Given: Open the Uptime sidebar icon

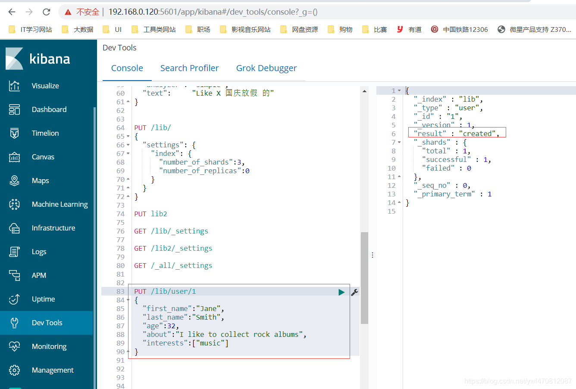Looking at the screenshot, I should 14,299.
